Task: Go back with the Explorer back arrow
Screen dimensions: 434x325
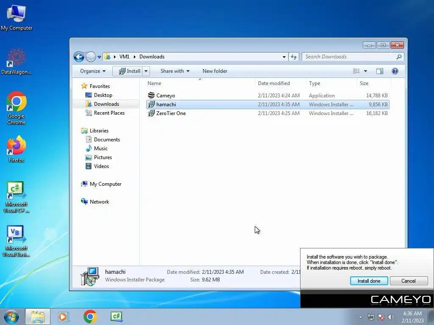Action: tap(79, 57)
